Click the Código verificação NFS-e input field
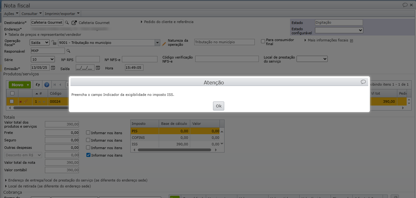The height and width of the screenshot is (198, 416). [227, 59]
